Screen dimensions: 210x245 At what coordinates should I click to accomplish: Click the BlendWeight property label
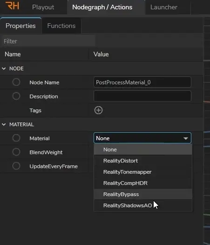click(x=46, y=152)
